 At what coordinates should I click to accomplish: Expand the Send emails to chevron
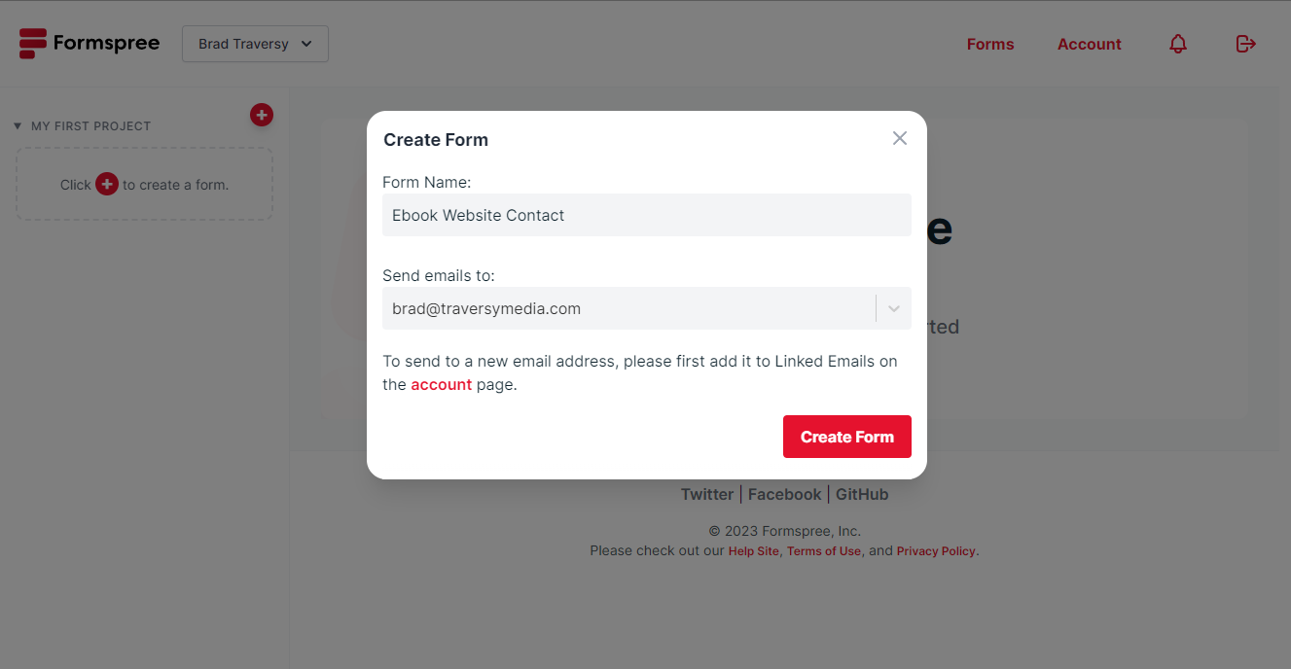[x=893, y=308]
